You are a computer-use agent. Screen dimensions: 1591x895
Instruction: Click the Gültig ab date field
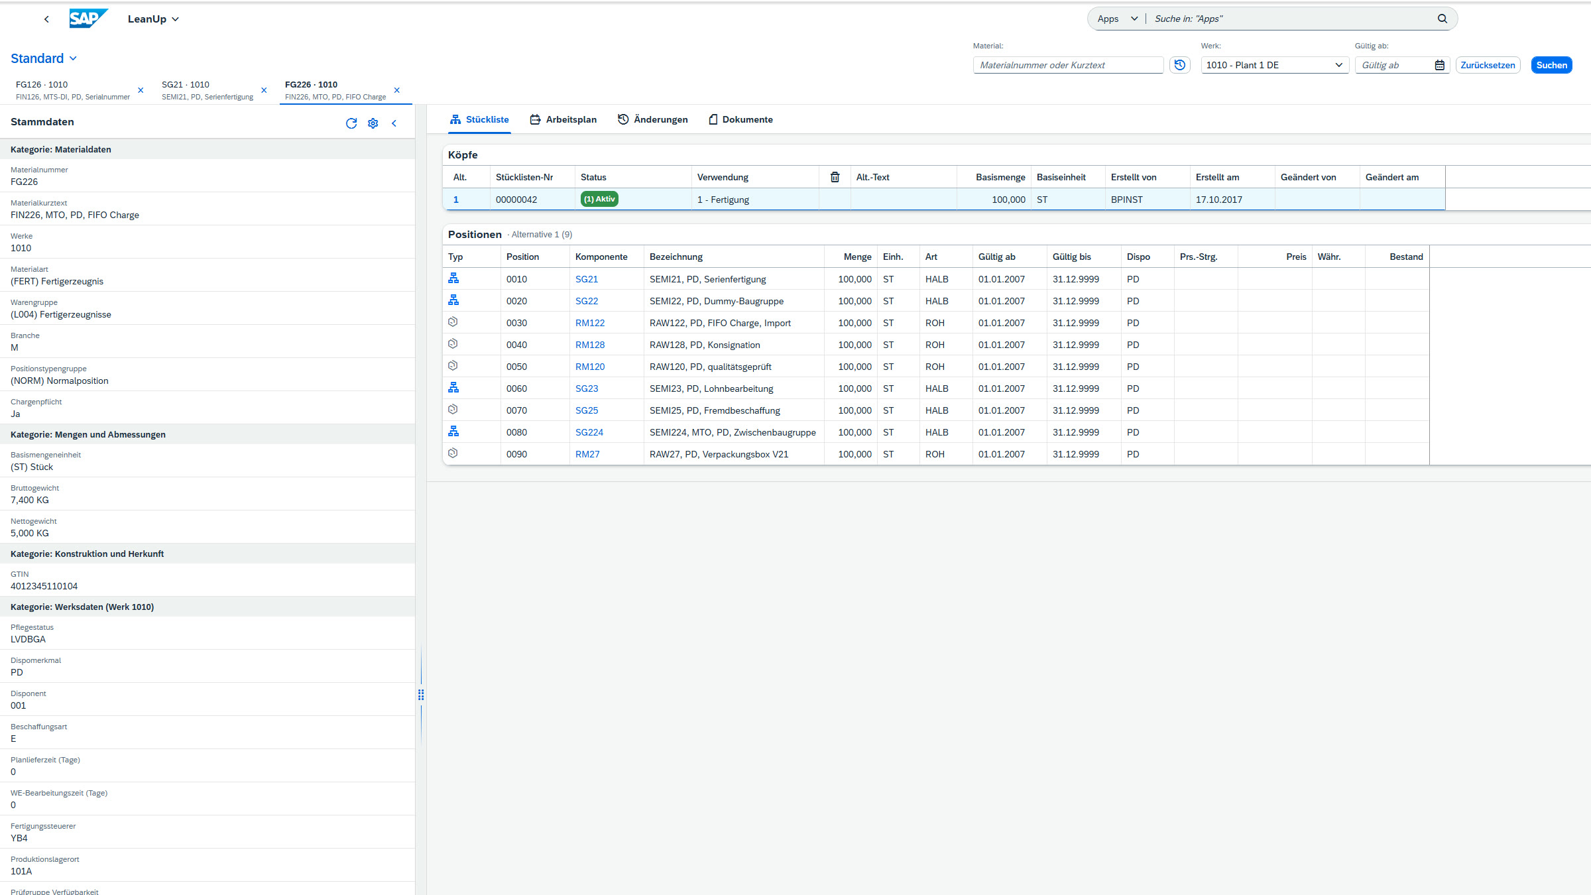(1394, 65)
